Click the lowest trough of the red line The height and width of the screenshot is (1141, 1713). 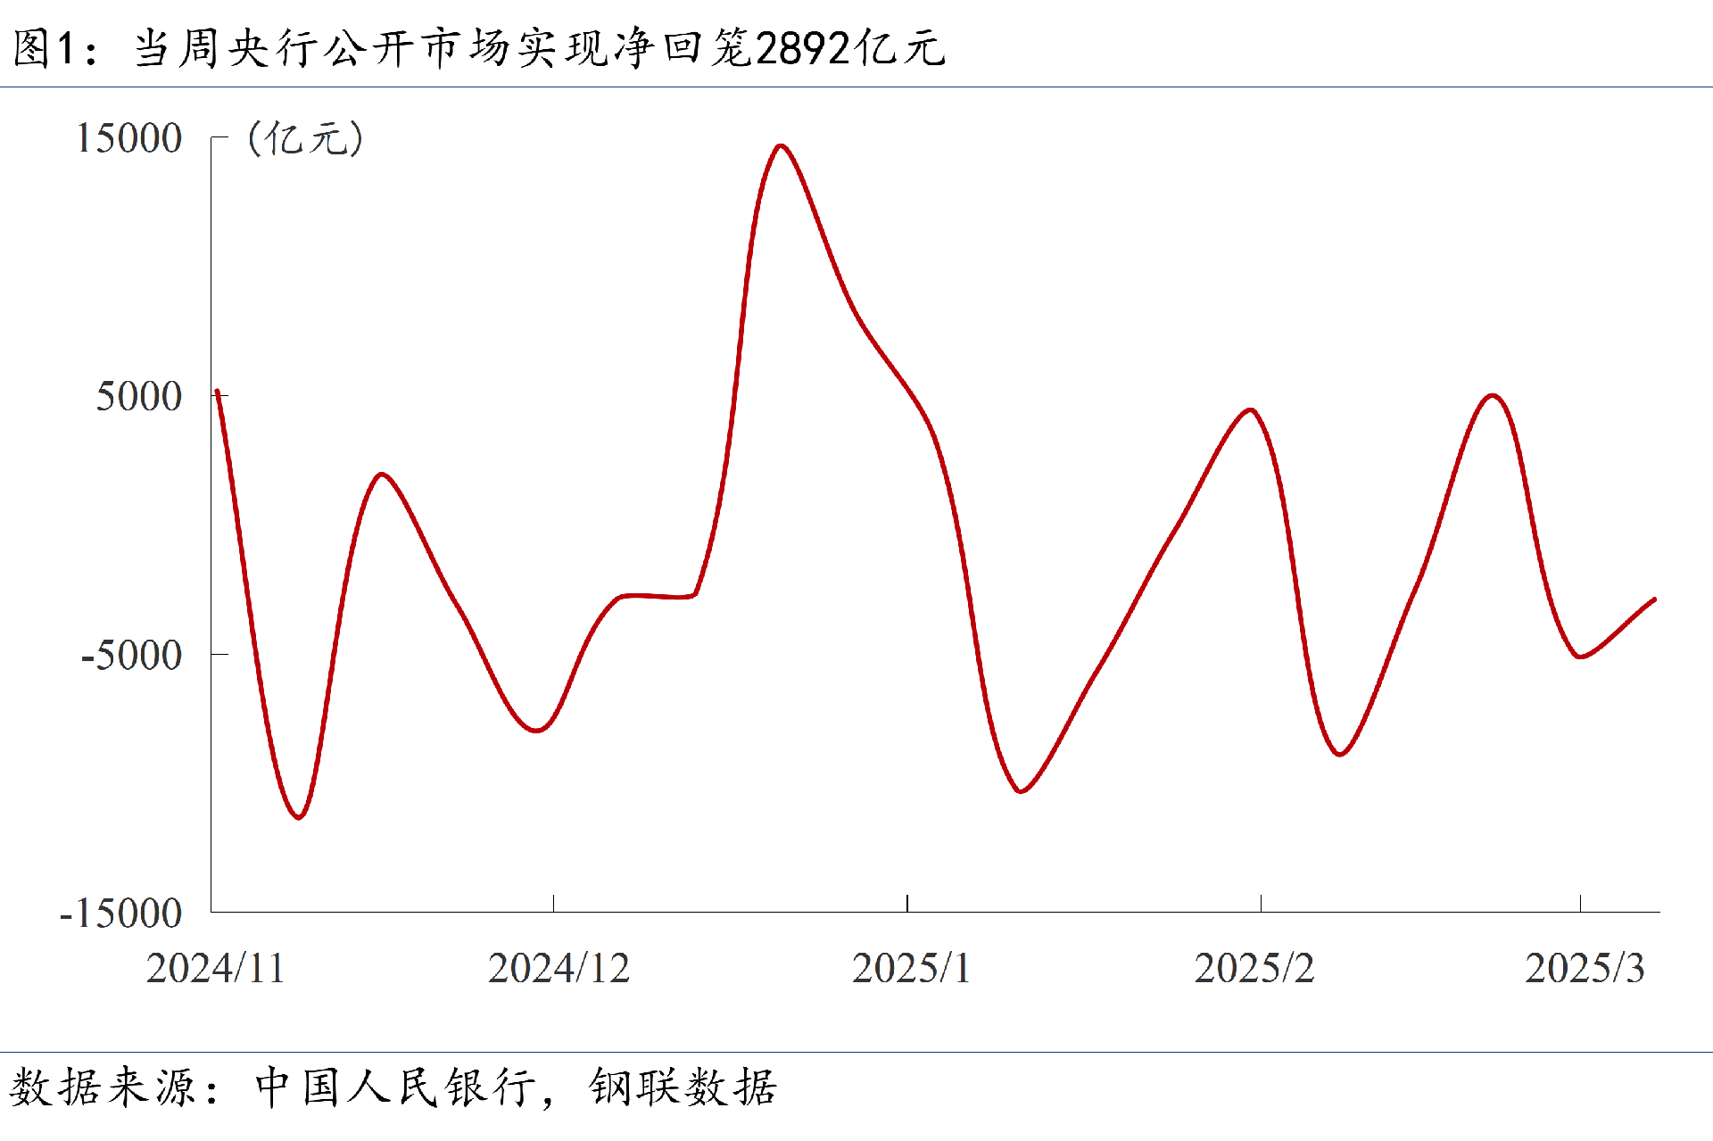(x=299, y=817)
